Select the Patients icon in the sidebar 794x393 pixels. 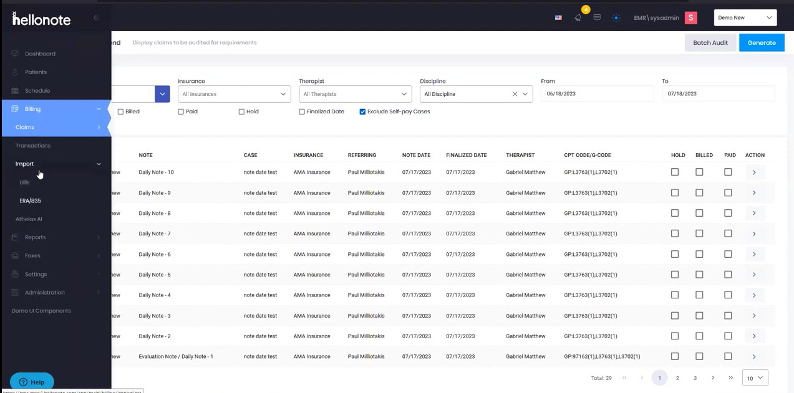15,72
